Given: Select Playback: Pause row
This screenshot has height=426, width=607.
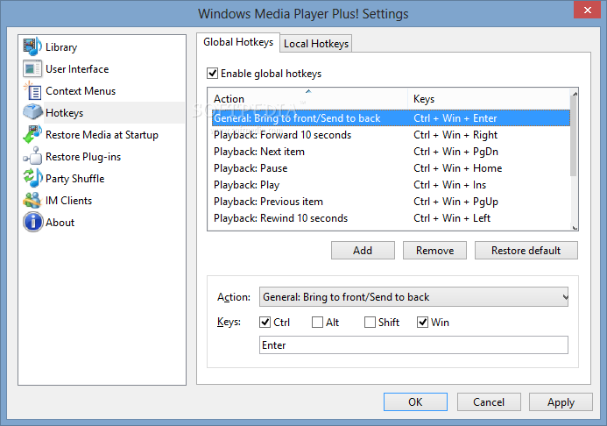Looking at the screenshot, I should point(391,168).
